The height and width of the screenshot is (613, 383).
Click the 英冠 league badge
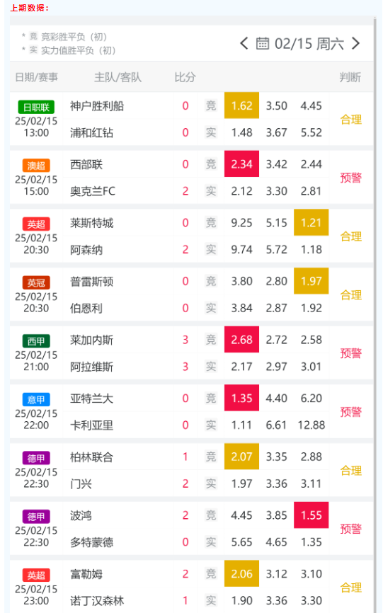36,282
